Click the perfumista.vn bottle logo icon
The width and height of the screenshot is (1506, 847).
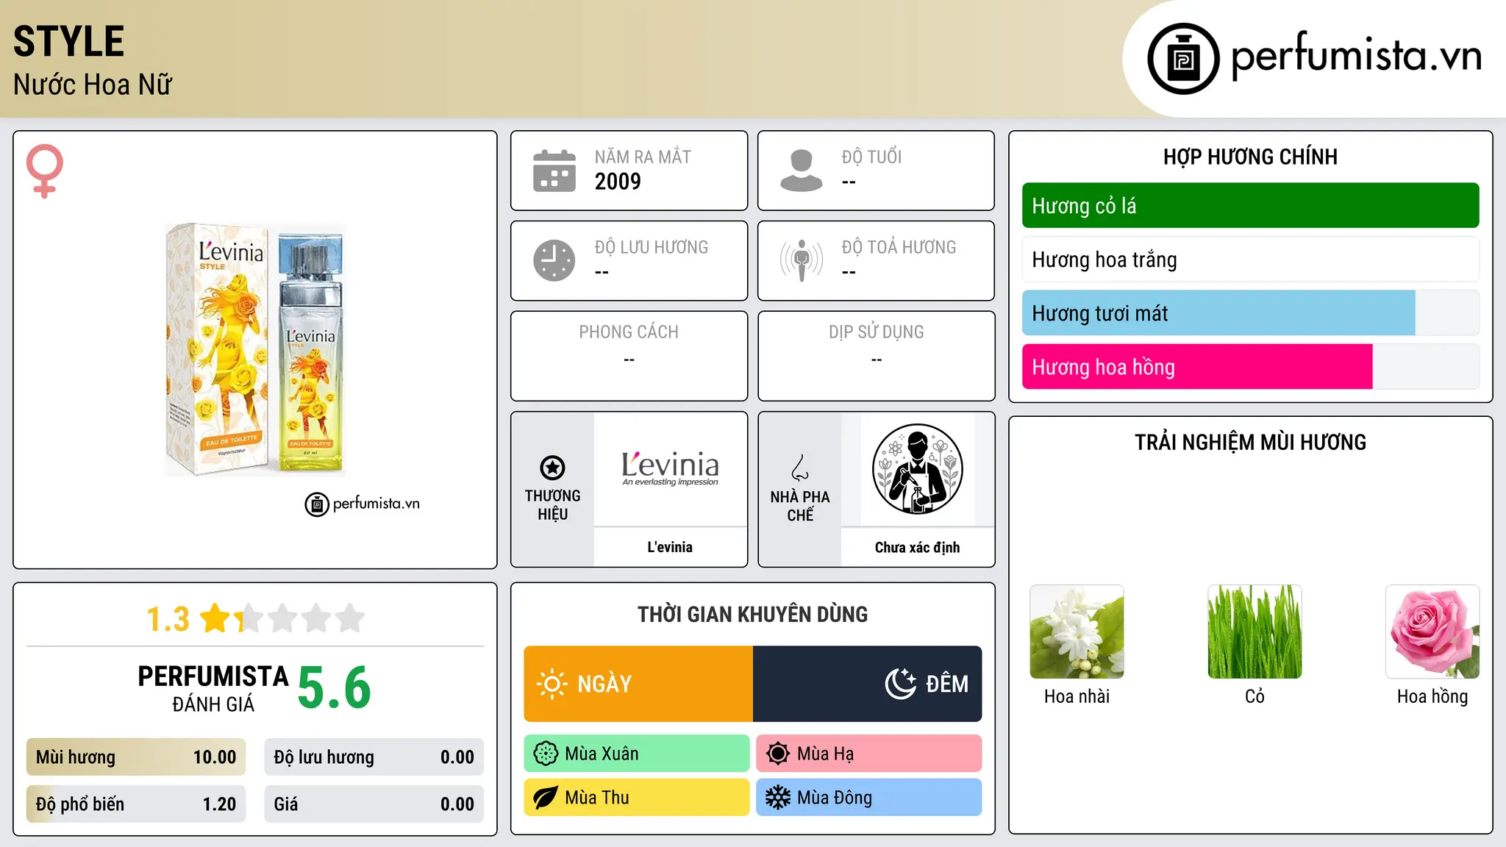[1183, 59]
